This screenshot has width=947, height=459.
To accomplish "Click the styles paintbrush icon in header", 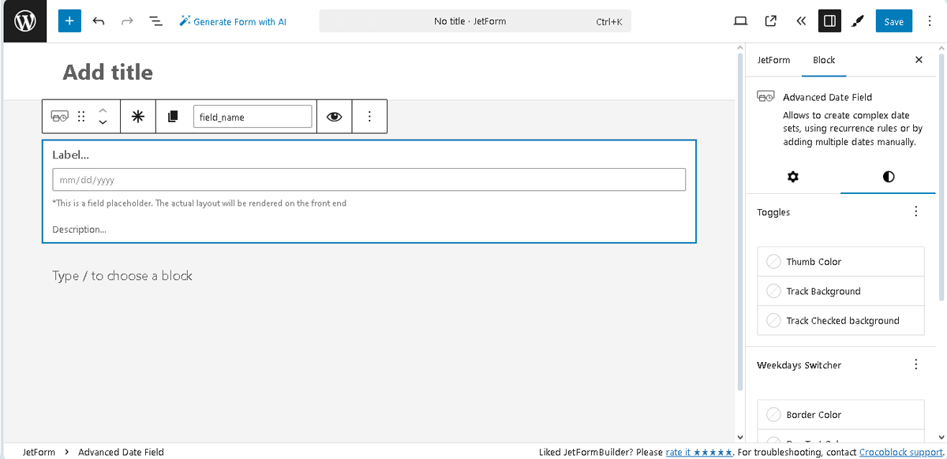I will pyautogui.click(x=858, y=21).
